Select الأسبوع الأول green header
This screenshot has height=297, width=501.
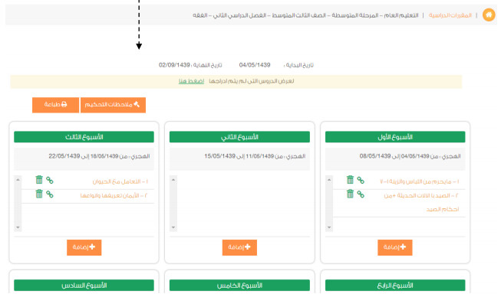click(x=395, y=137)
